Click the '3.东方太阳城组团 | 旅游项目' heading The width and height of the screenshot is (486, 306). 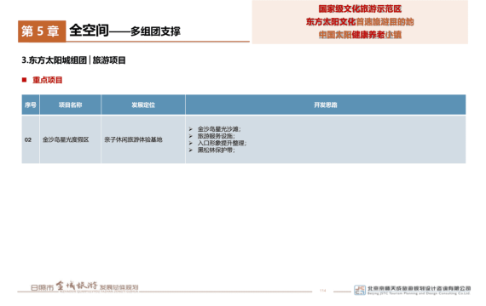(x=73, y=60)
